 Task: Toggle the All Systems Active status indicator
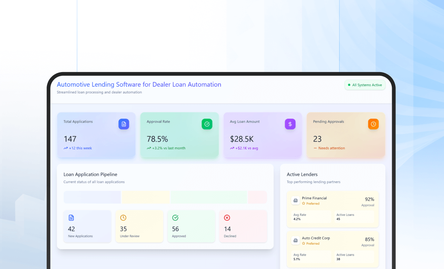(364, 85)
